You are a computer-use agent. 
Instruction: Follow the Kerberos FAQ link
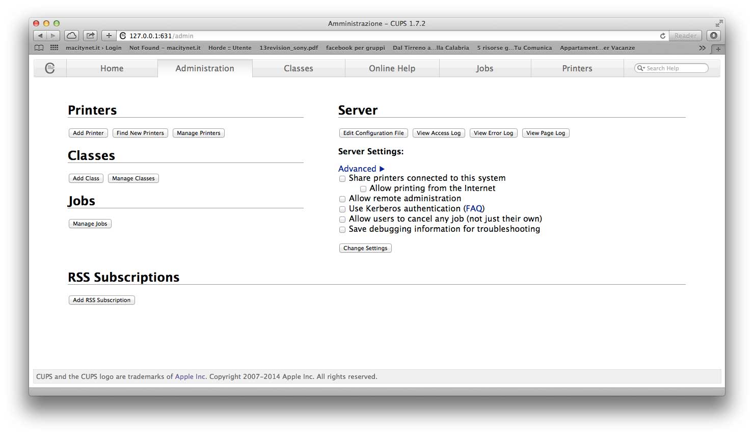pos(474,209)
